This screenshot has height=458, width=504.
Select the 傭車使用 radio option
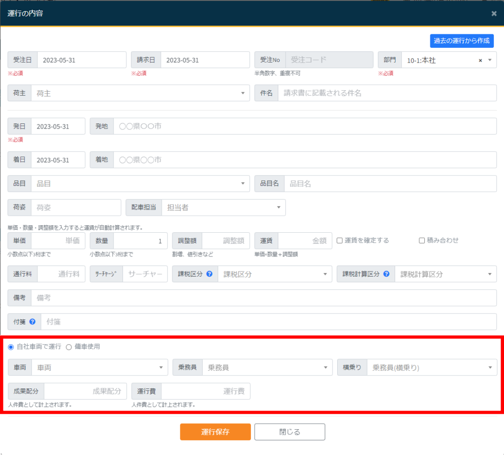[69, 347]
